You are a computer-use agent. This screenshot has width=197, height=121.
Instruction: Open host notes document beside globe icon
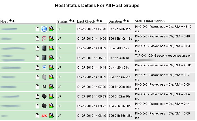click(x=37, y=29)
